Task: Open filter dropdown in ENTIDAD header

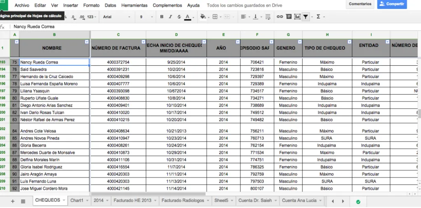Action: (387, 42)
